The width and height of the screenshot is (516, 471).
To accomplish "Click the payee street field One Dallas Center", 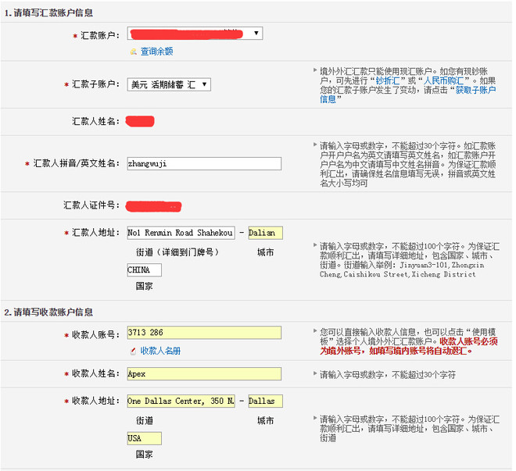I will point(181,401).
